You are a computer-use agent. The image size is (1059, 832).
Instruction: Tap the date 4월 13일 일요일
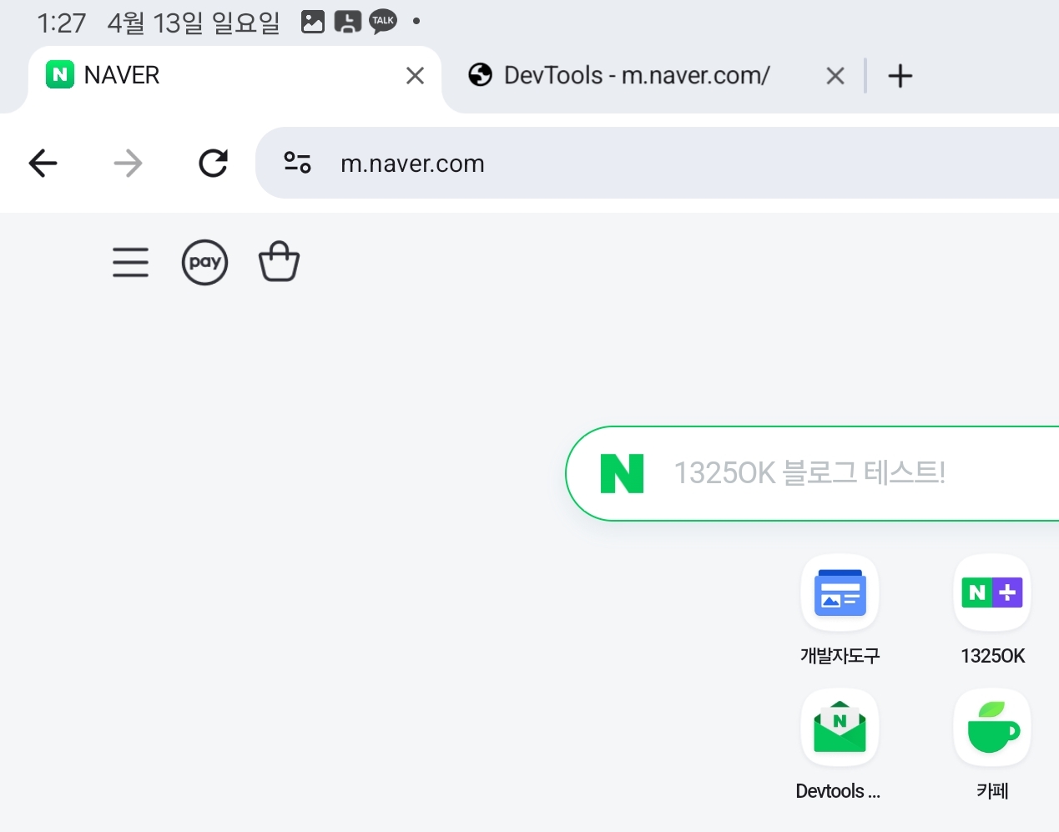click(194, 23)
